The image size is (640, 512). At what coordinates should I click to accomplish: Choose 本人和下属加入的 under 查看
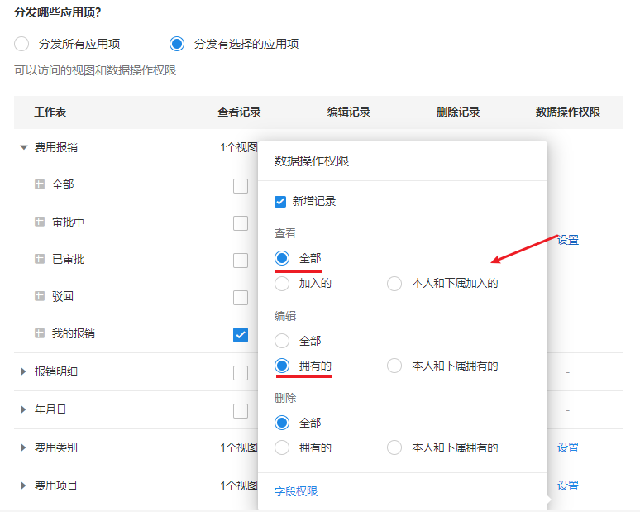(x=395, y=284)
